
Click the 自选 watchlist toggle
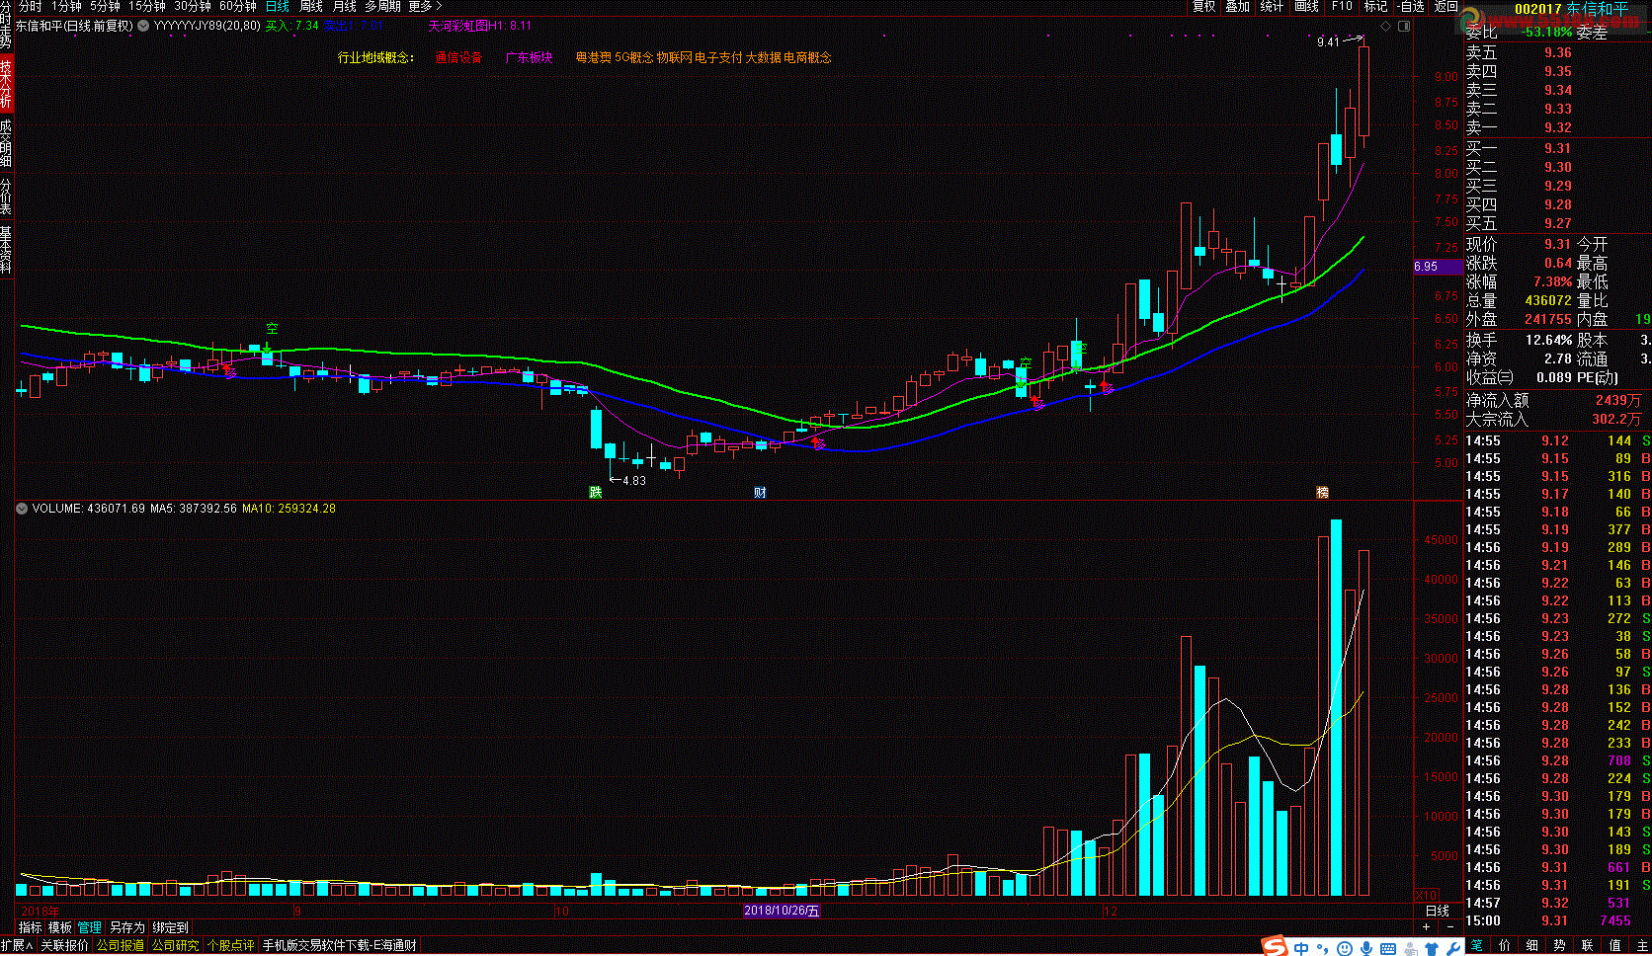1411,6
